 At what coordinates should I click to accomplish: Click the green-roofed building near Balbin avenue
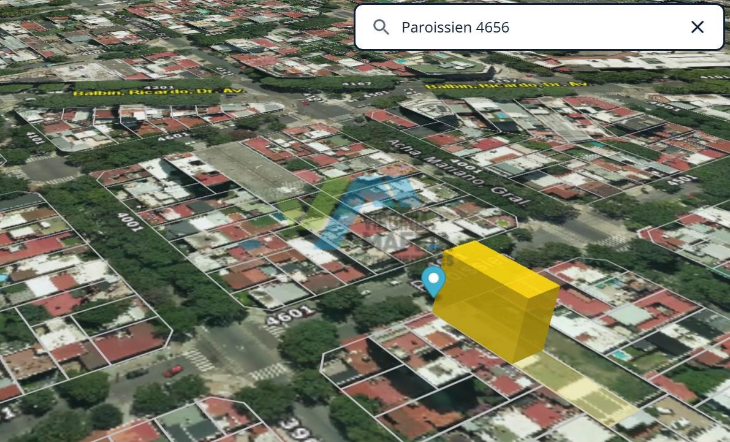click(447, 69)
